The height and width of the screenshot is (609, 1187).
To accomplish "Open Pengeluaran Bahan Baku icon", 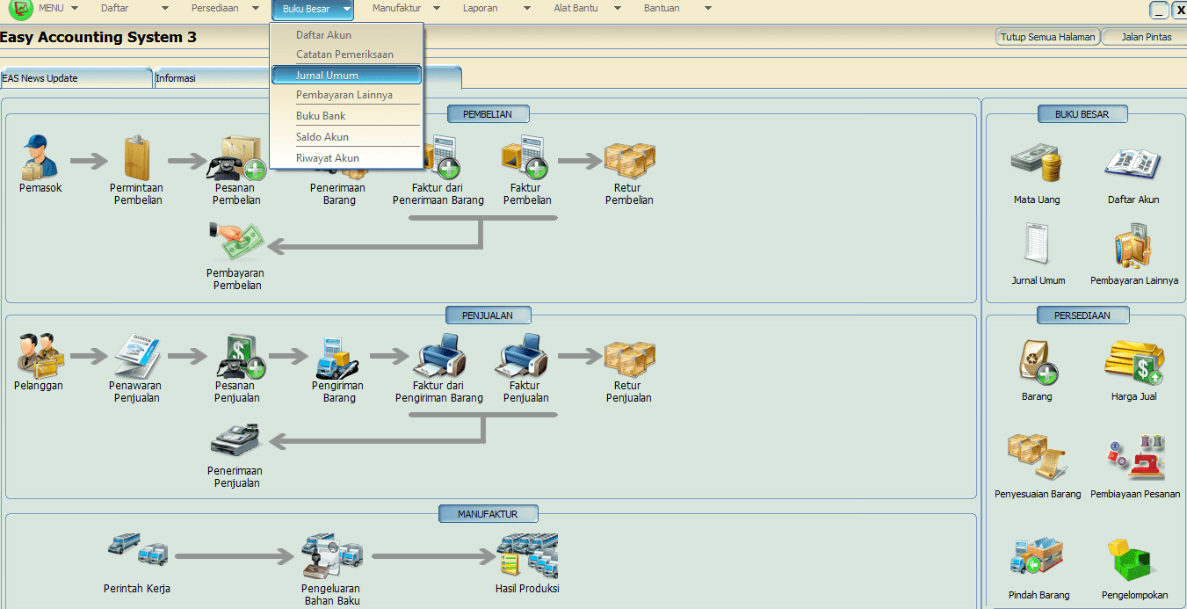I will pyautogui.click(x=331, y=556).
